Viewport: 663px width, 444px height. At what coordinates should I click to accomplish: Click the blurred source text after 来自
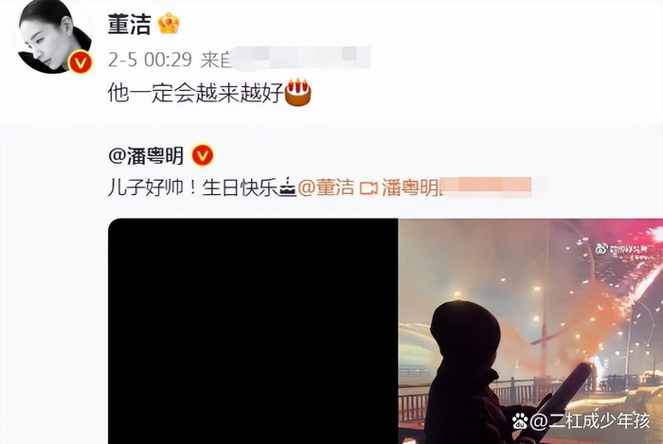[x=301, y=58]
